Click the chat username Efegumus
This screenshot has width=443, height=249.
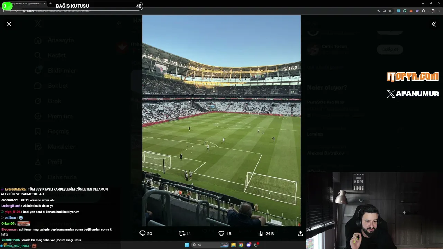9,229
